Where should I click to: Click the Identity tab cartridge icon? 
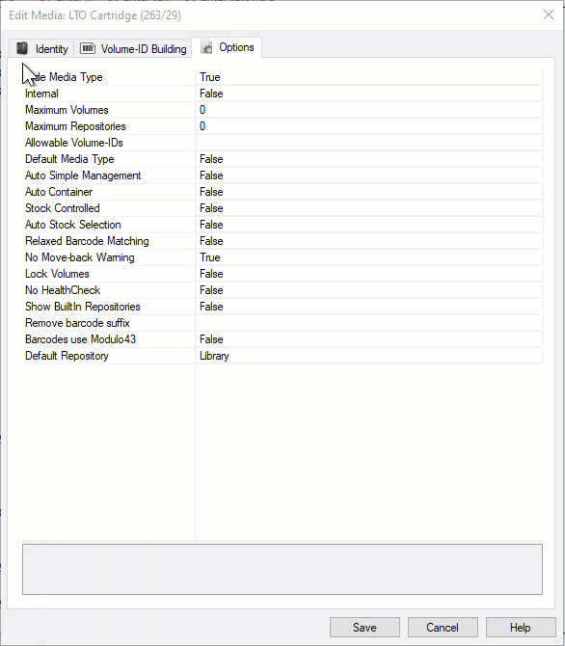(x=22, y=48)
